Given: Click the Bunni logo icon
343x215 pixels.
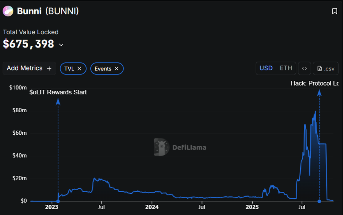Looking at the screenshot, I should click(8, 11).
